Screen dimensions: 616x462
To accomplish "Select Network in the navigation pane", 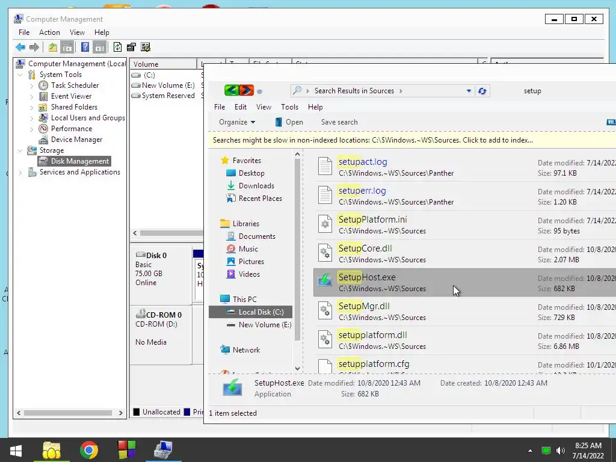I will pyautogui.click(x=246, y=350).
